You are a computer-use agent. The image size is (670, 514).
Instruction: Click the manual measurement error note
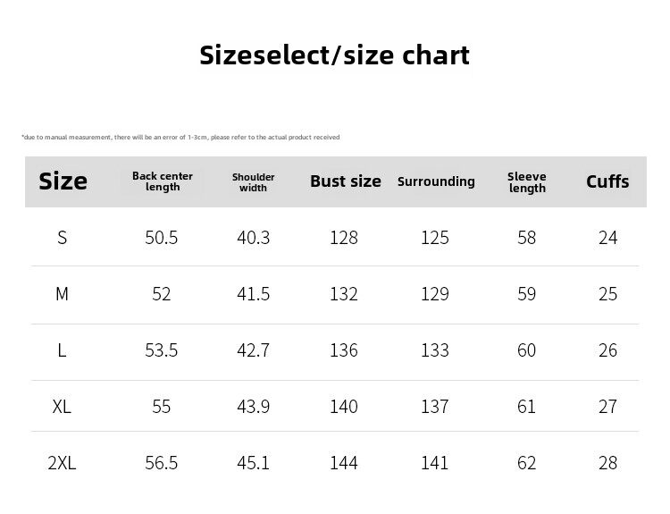tap(180, 137)
